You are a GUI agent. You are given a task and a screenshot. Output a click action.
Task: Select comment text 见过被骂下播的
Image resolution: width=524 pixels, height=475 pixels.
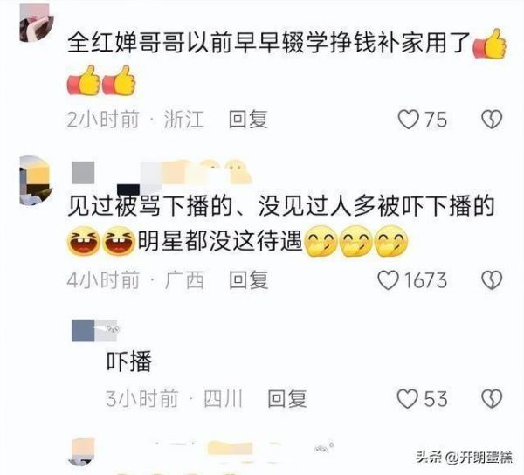(150, 206)
